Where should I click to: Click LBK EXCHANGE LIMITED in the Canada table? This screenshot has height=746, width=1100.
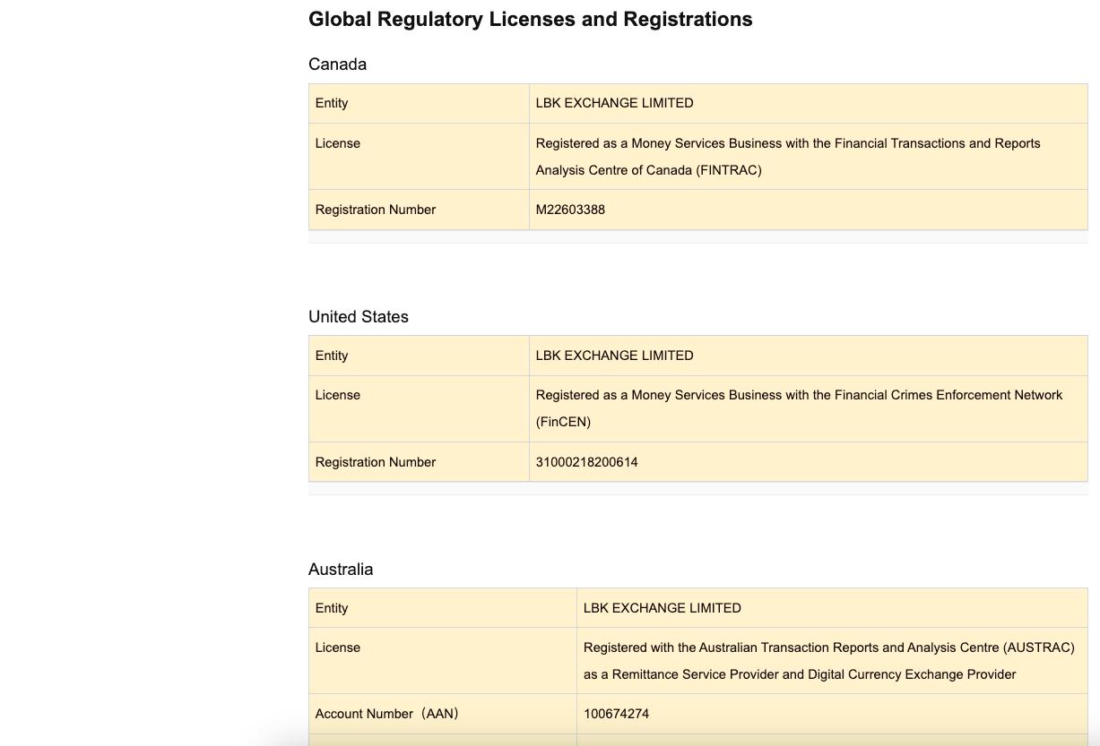(x=614, y=103)
